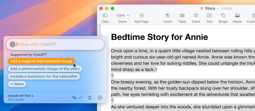Click the plus circle icon in panel
This screenshot has width=255, height=111.
100,98
